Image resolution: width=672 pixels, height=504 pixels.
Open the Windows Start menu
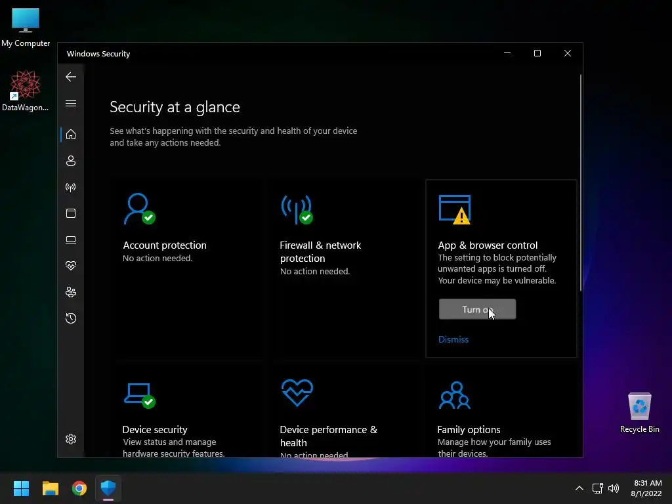[21, 488]
